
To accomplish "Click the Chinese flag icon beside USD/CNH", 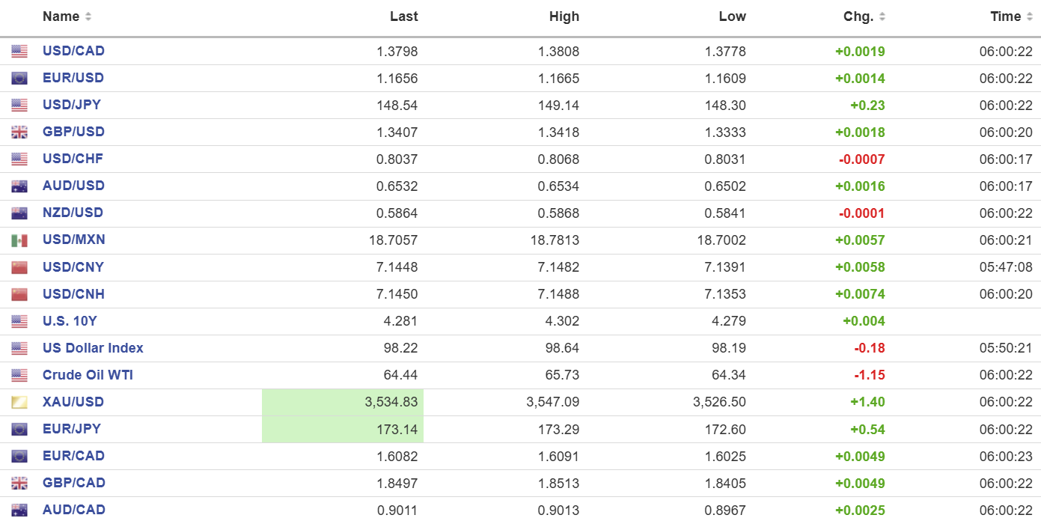I will [x=19, y=294].
